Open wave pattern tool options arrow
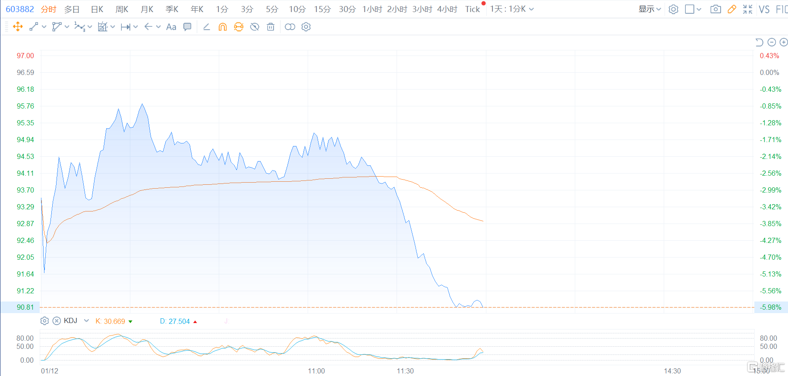 coord(90,27)
